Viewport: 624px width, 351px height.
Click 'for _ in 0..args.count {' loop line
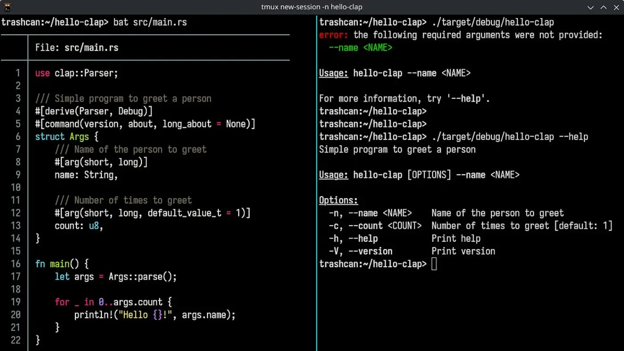(114, 302)
